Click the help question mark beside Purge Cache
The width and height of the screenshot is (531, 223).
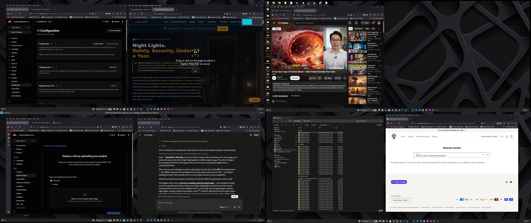[55, 44]
